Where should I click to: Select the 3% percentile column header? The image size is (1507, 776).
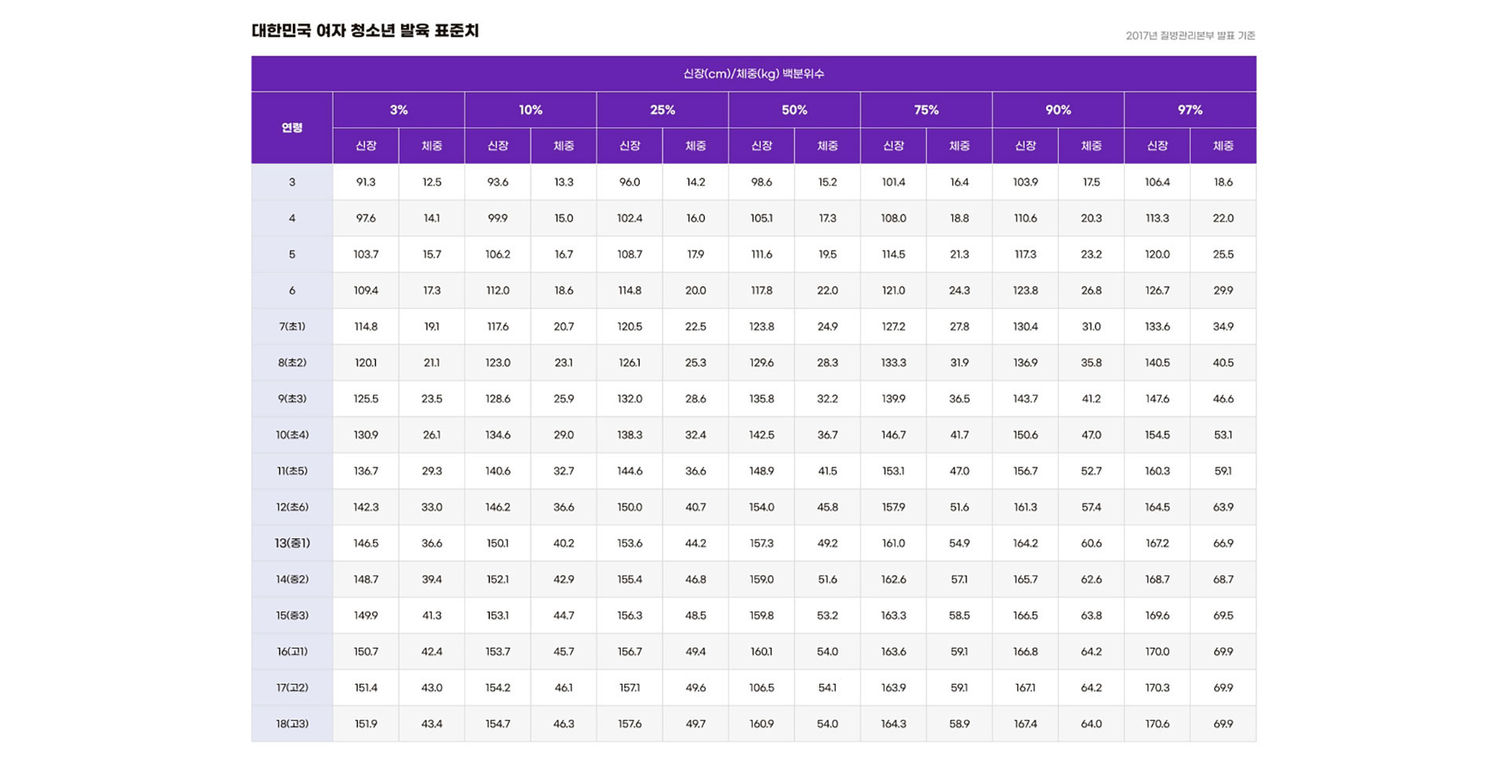tap(399, 110)
